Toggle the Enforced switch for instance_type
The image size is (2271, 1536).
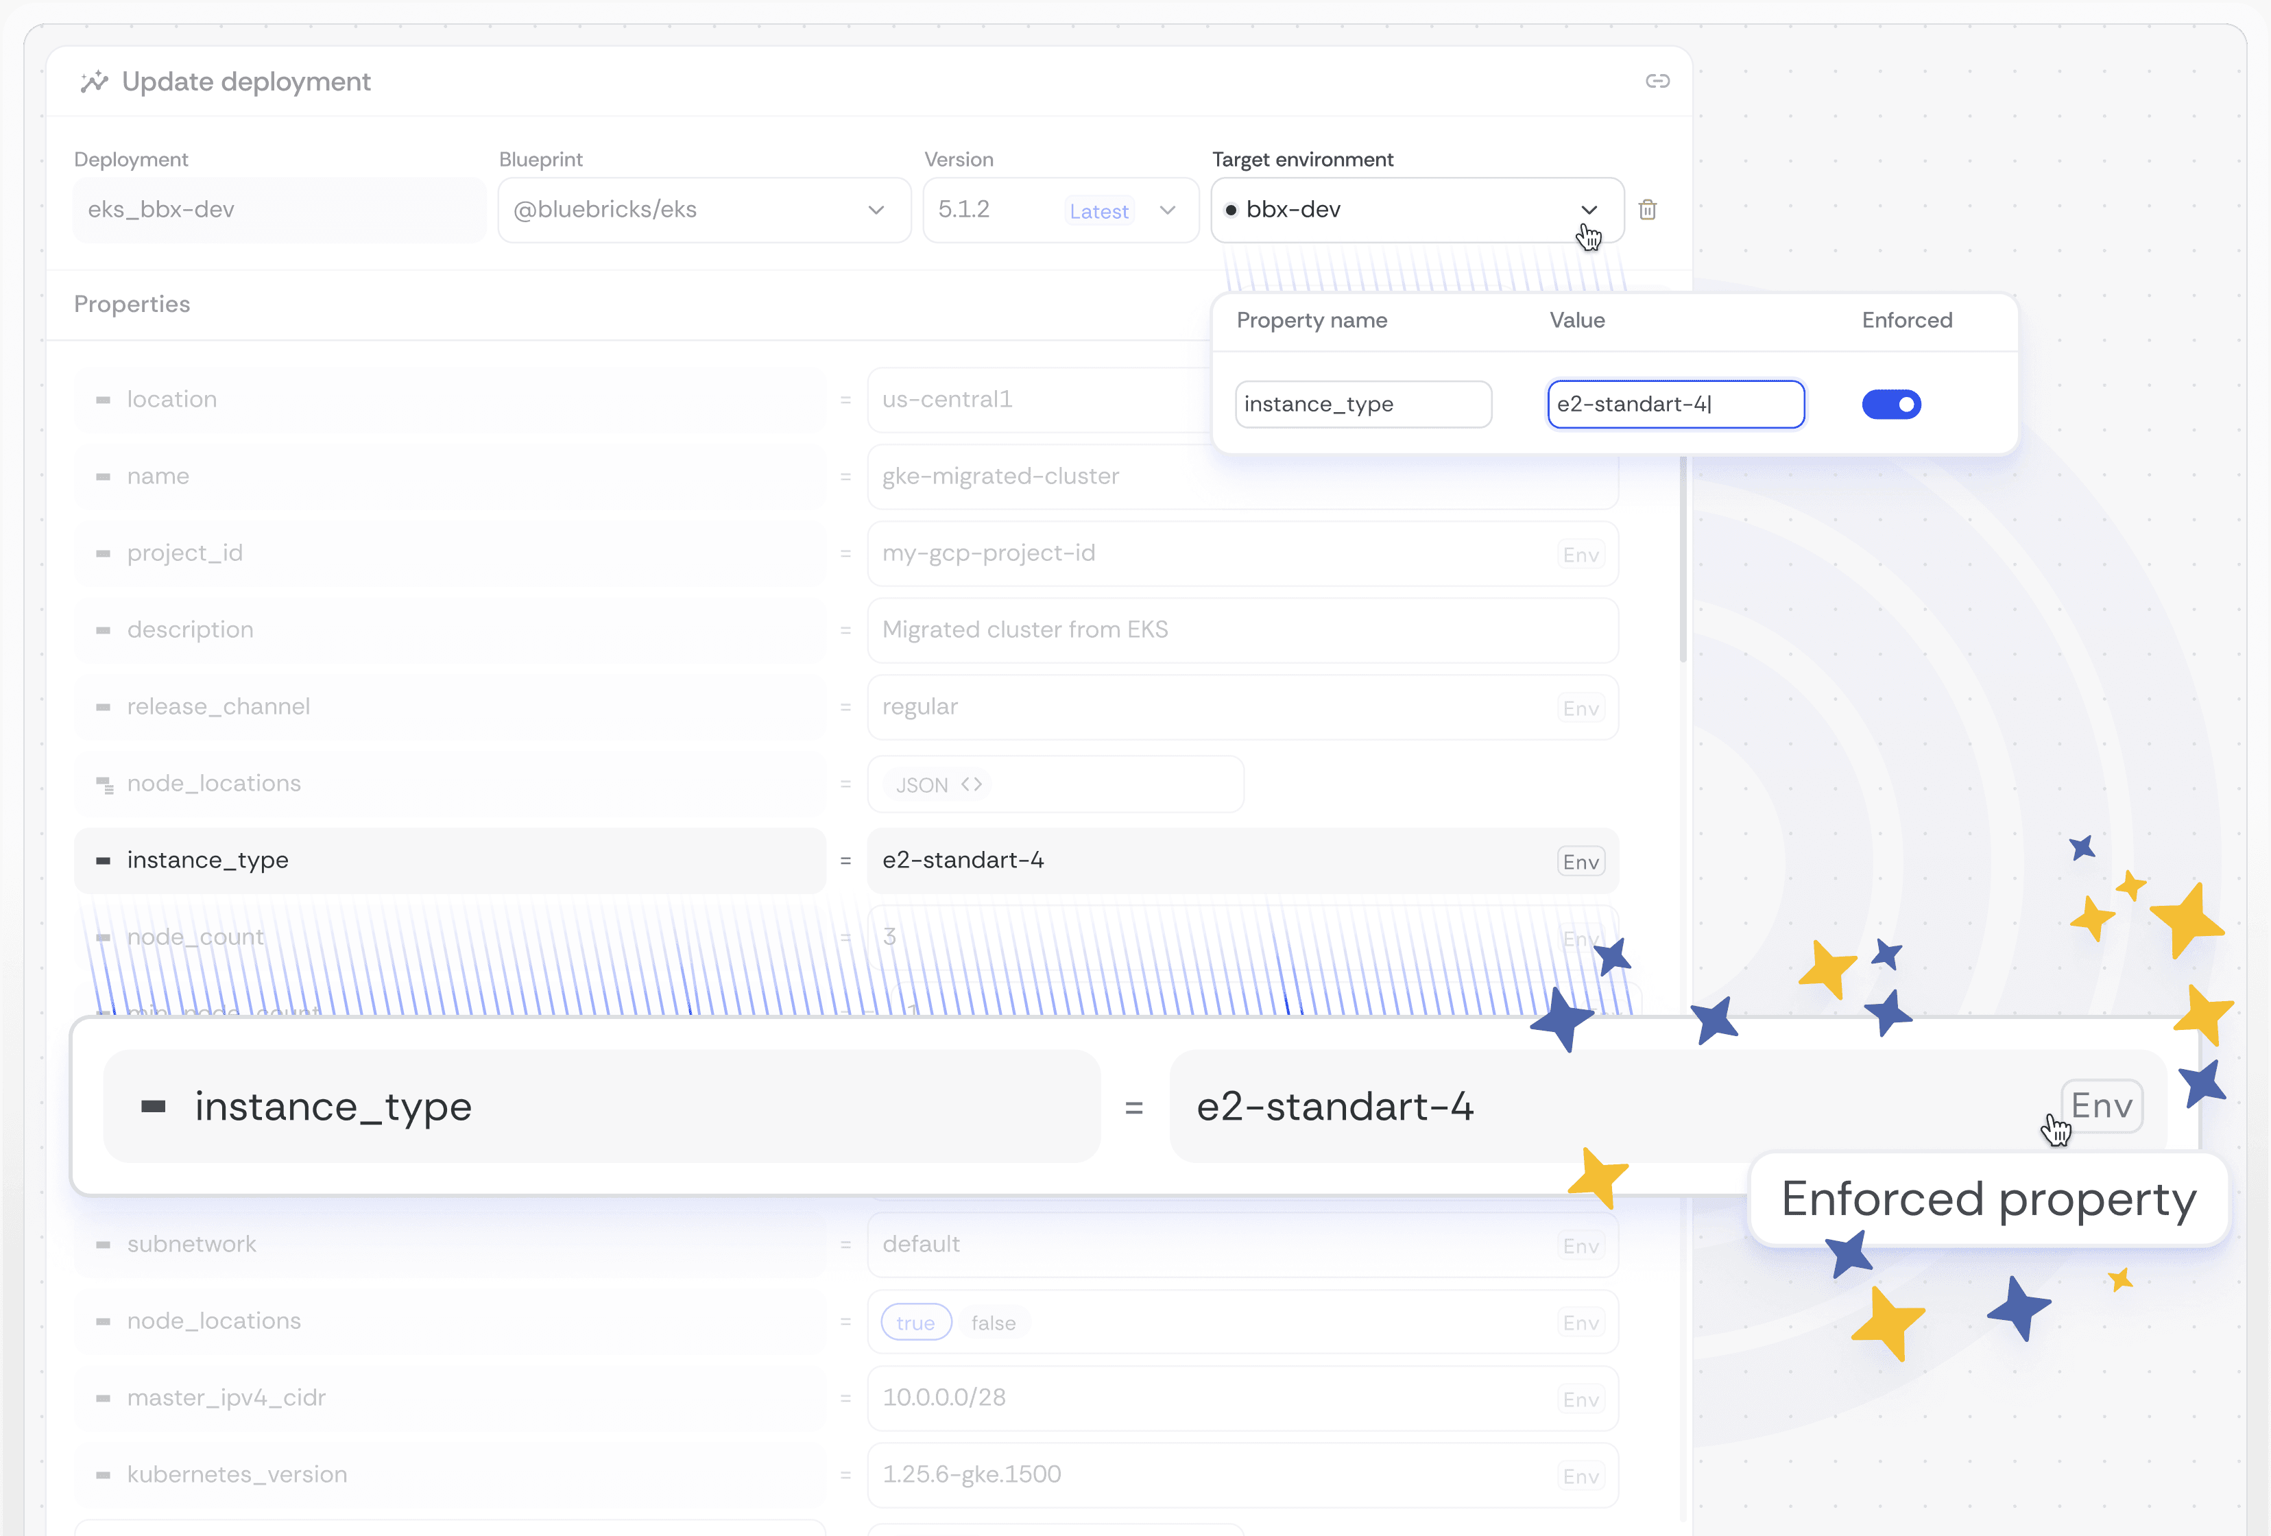[1891, 405]
